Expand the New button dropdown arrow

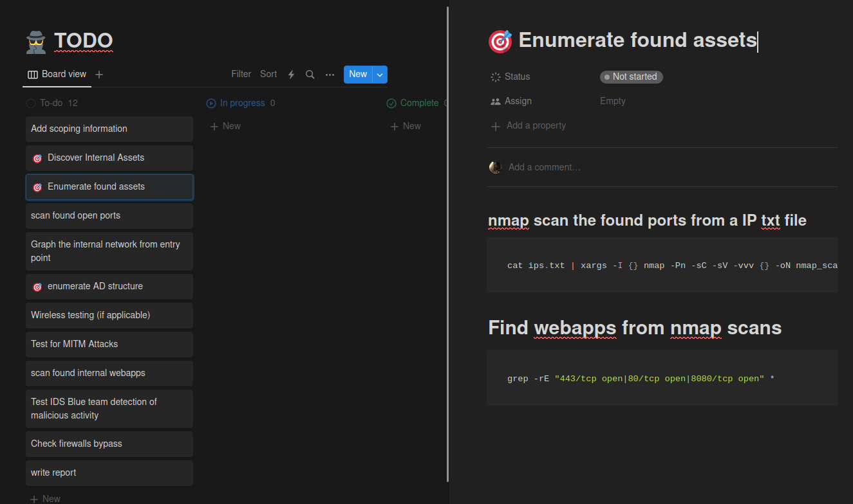(x=380, y=75)
